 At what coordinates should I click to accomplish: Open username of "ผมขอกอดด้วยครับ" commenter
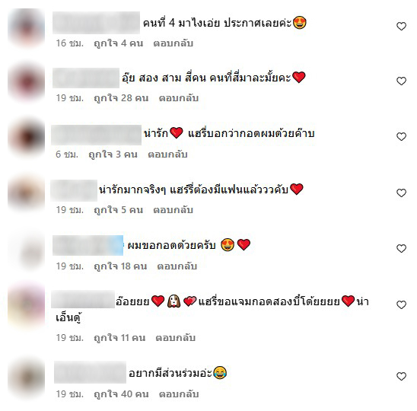pos(88,245)
